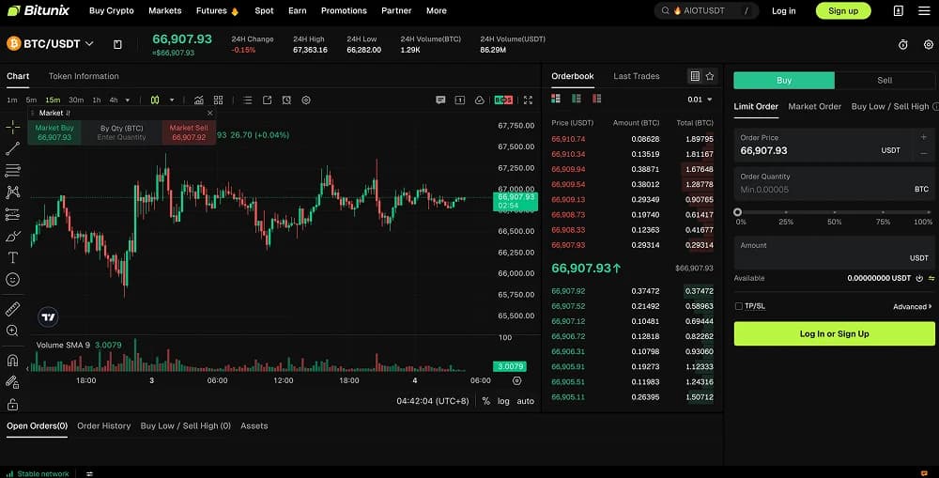Expand Advanced order options
This screenshot has height=478, width=939.
click(912, 307)
